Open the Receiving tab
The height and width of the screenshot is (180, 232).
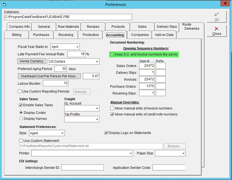66,35
